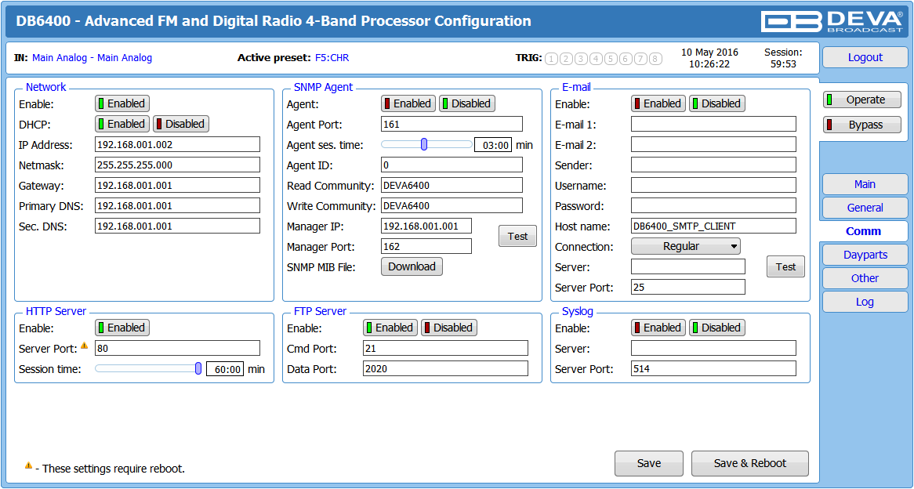Image resolution: width=914 pixels, height=489 pixels.
Task: Click the Write Community field
Action: (x=452, y=206)
